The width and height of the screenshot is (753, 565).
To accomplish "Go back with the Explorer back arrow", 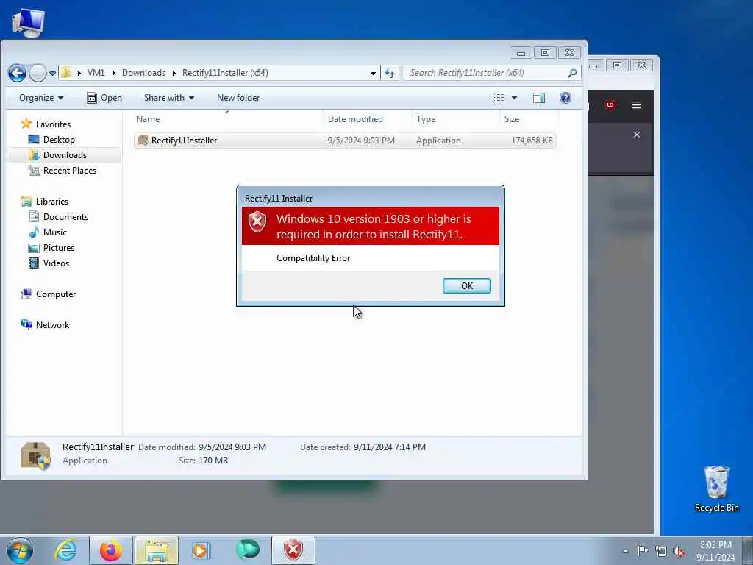I will [17, 73].
